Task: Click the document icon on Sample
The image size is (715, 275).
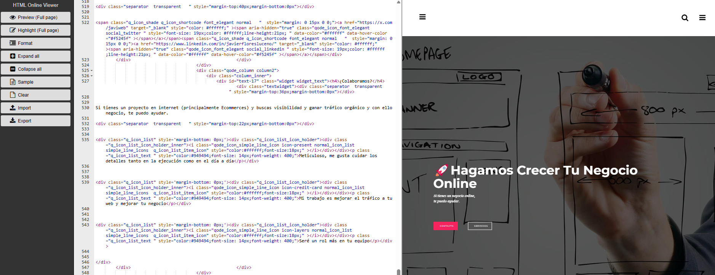Action: click(x=13, y=82)
